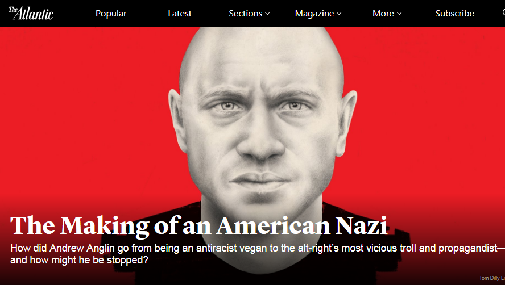Viewport: 505px width, 285px height.
Task: Go to the Popular page
Action: tap(111, 14)
